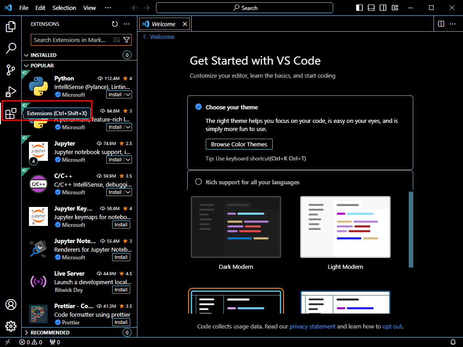Select the Light Modern theme preview

pyautogui.click(x=345, y=227)
